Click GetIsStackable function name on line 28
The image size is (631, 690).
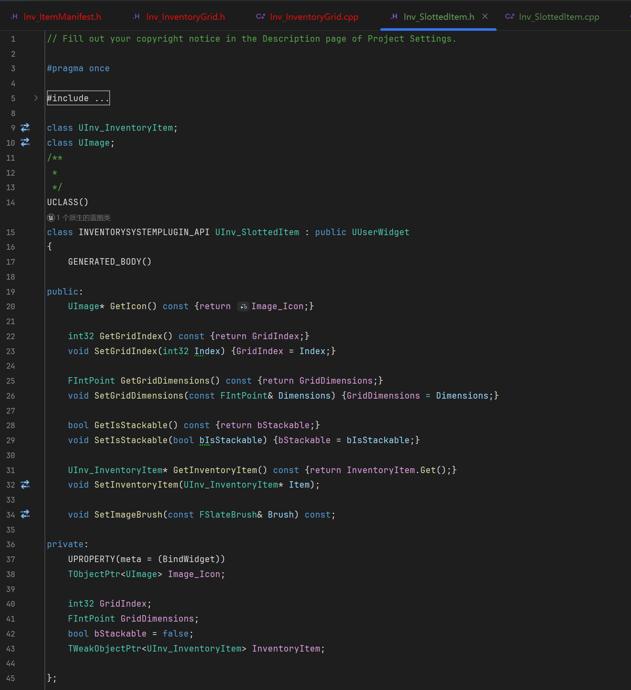click(x=131, y=425)
